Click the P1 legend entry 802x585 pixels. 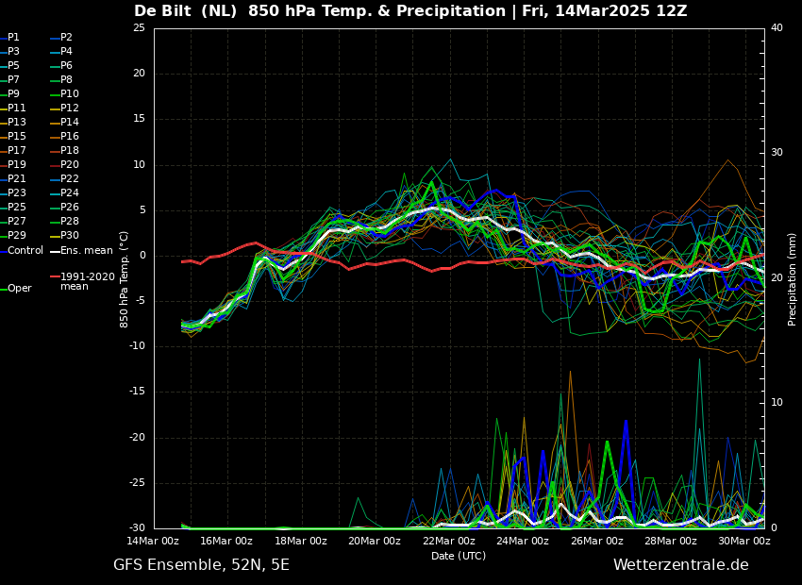[10, 38]
